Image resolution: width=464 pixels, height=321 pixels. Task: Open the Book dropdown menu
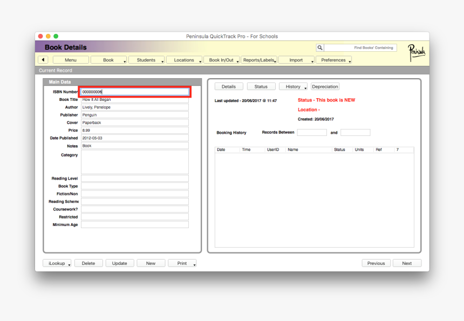click(x=108, y=60)
